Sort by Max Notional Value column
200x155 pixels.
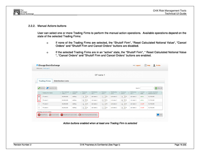tap(66, 93)
